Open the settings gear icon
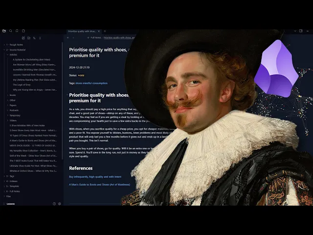313x235 pixels. [x=60, y=204]
